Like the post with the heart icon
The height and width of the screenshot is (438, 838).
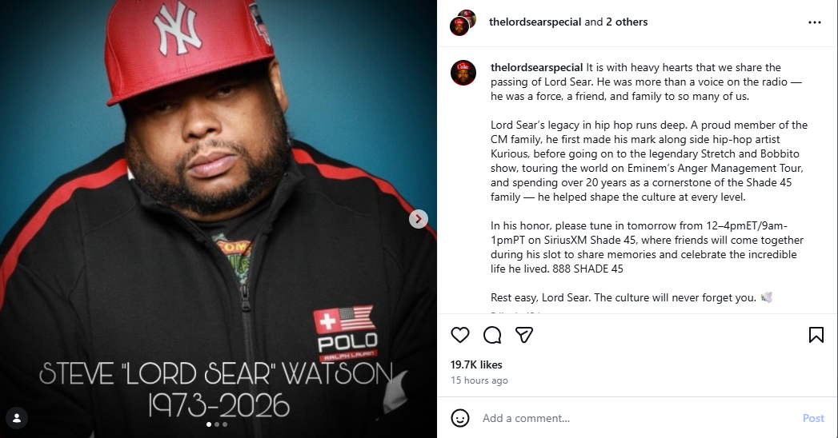click(460, 335)
